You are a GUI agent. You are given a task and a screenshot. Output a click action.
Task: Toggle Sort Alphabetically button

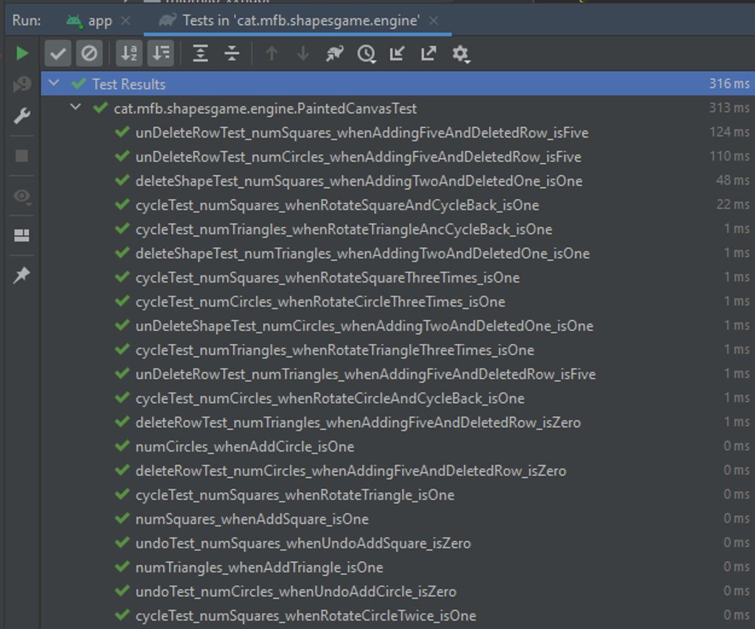pos(129,54)
